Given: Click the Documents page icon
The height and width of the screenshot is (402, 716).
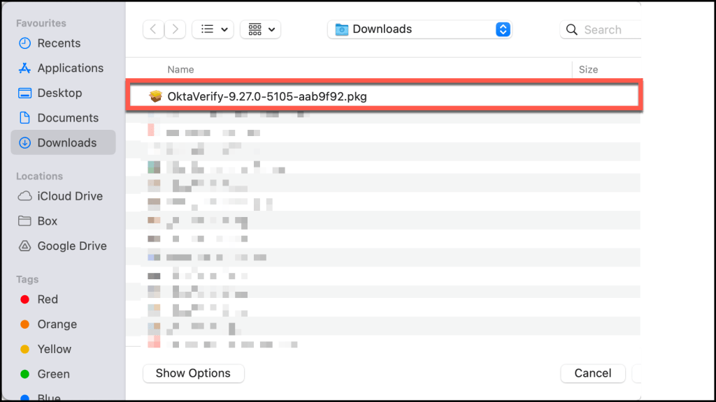Looking at the screenshot, I should coord(25,118).
